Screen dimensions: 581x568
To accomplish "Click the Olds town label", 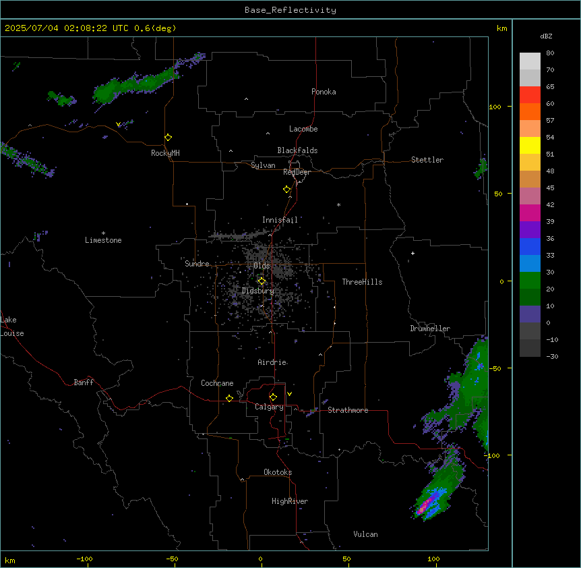I will 262,266.
